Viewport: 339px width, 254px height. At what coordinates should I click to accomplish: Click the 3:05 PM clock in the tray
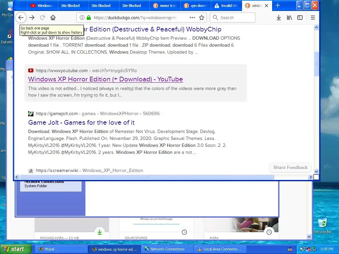coord(327,249)
